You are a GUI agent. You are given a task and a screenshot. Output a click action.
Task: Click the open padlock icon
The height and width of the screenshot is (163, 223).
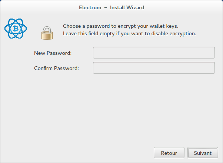[x=47, y=33]
